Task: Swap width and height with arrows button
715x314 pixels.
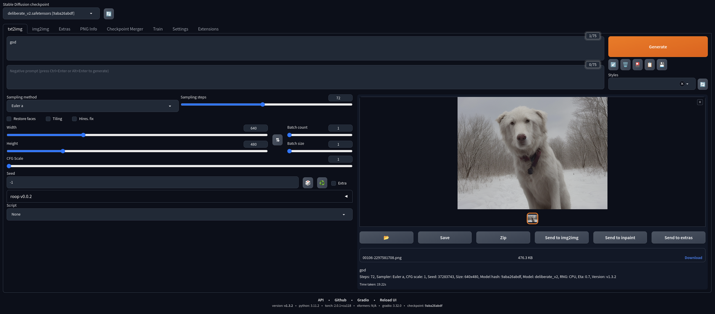Action: pyautogui.click(x=277, y=140)
